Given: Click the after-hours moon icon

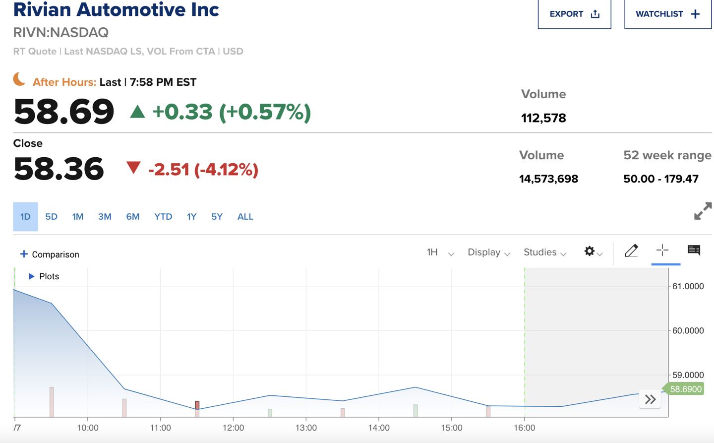Looking at the screenshot, I should [x=19, y=79].
